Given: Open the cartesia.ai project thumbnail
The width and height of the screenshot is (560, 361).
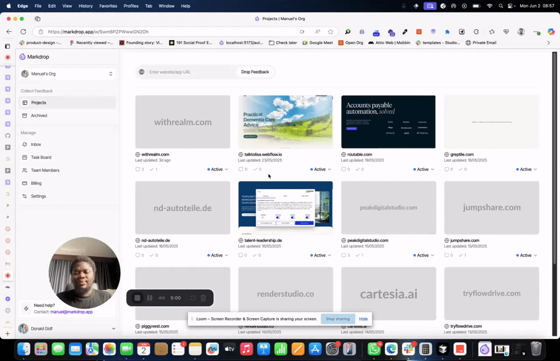Looking at the screenshot, I should tap(388, 294).
